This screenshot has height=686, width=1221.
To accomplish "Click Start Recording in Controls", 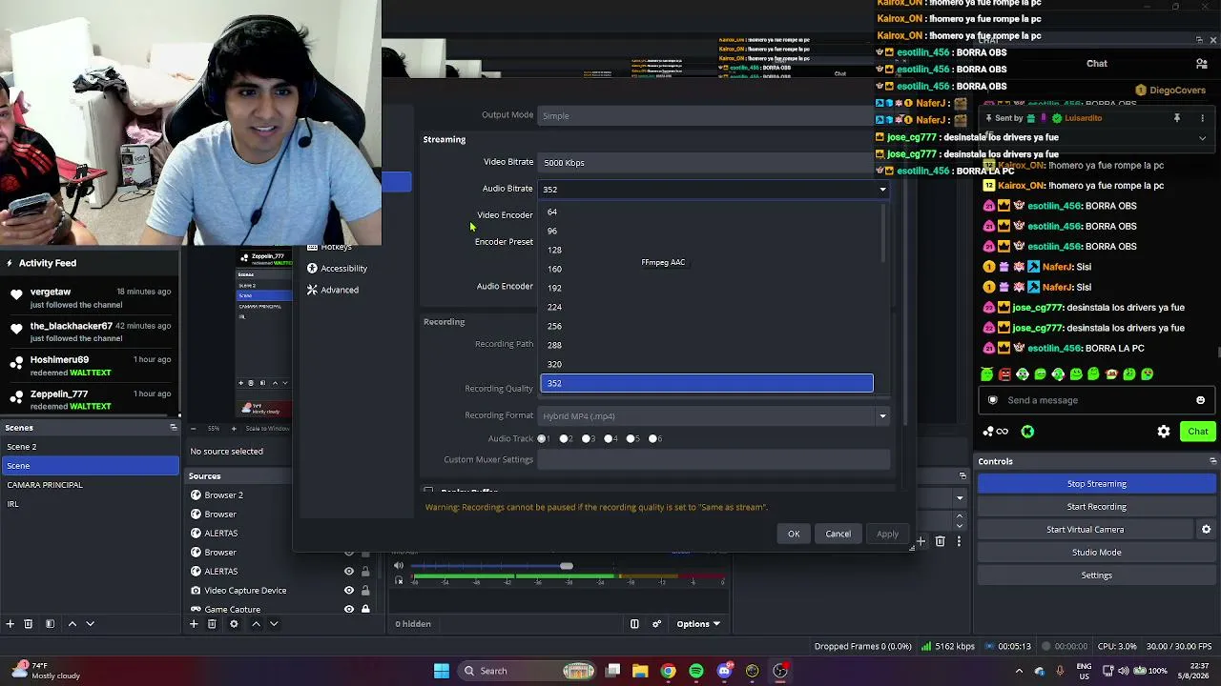I will pyautogui.click(x=1097, y=507).
